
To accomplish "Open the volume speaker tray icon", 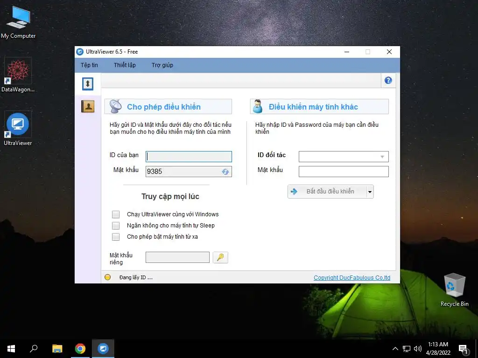I will [418, 349].
